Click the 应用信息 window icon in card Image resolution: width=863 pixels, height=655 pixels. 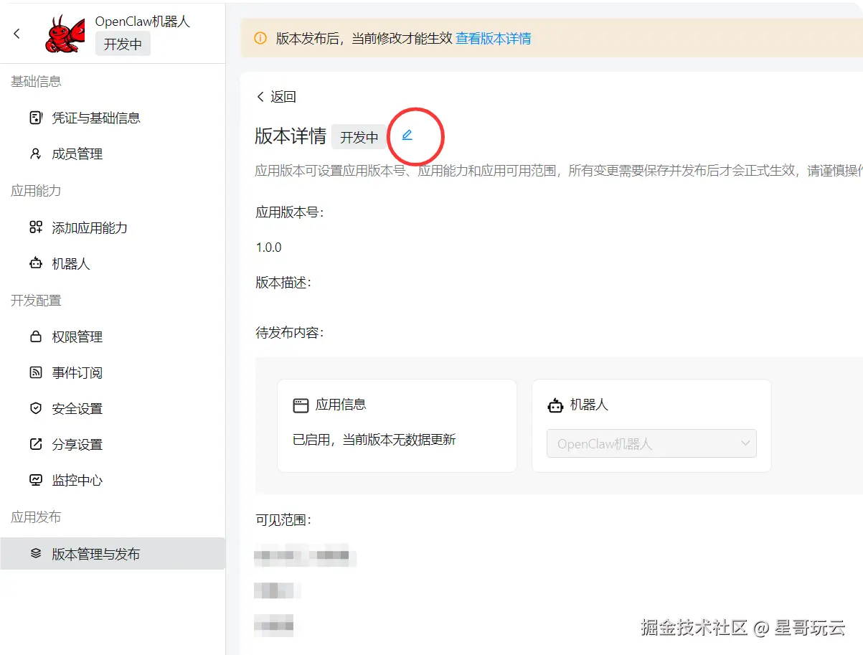[x=301, y=405]
